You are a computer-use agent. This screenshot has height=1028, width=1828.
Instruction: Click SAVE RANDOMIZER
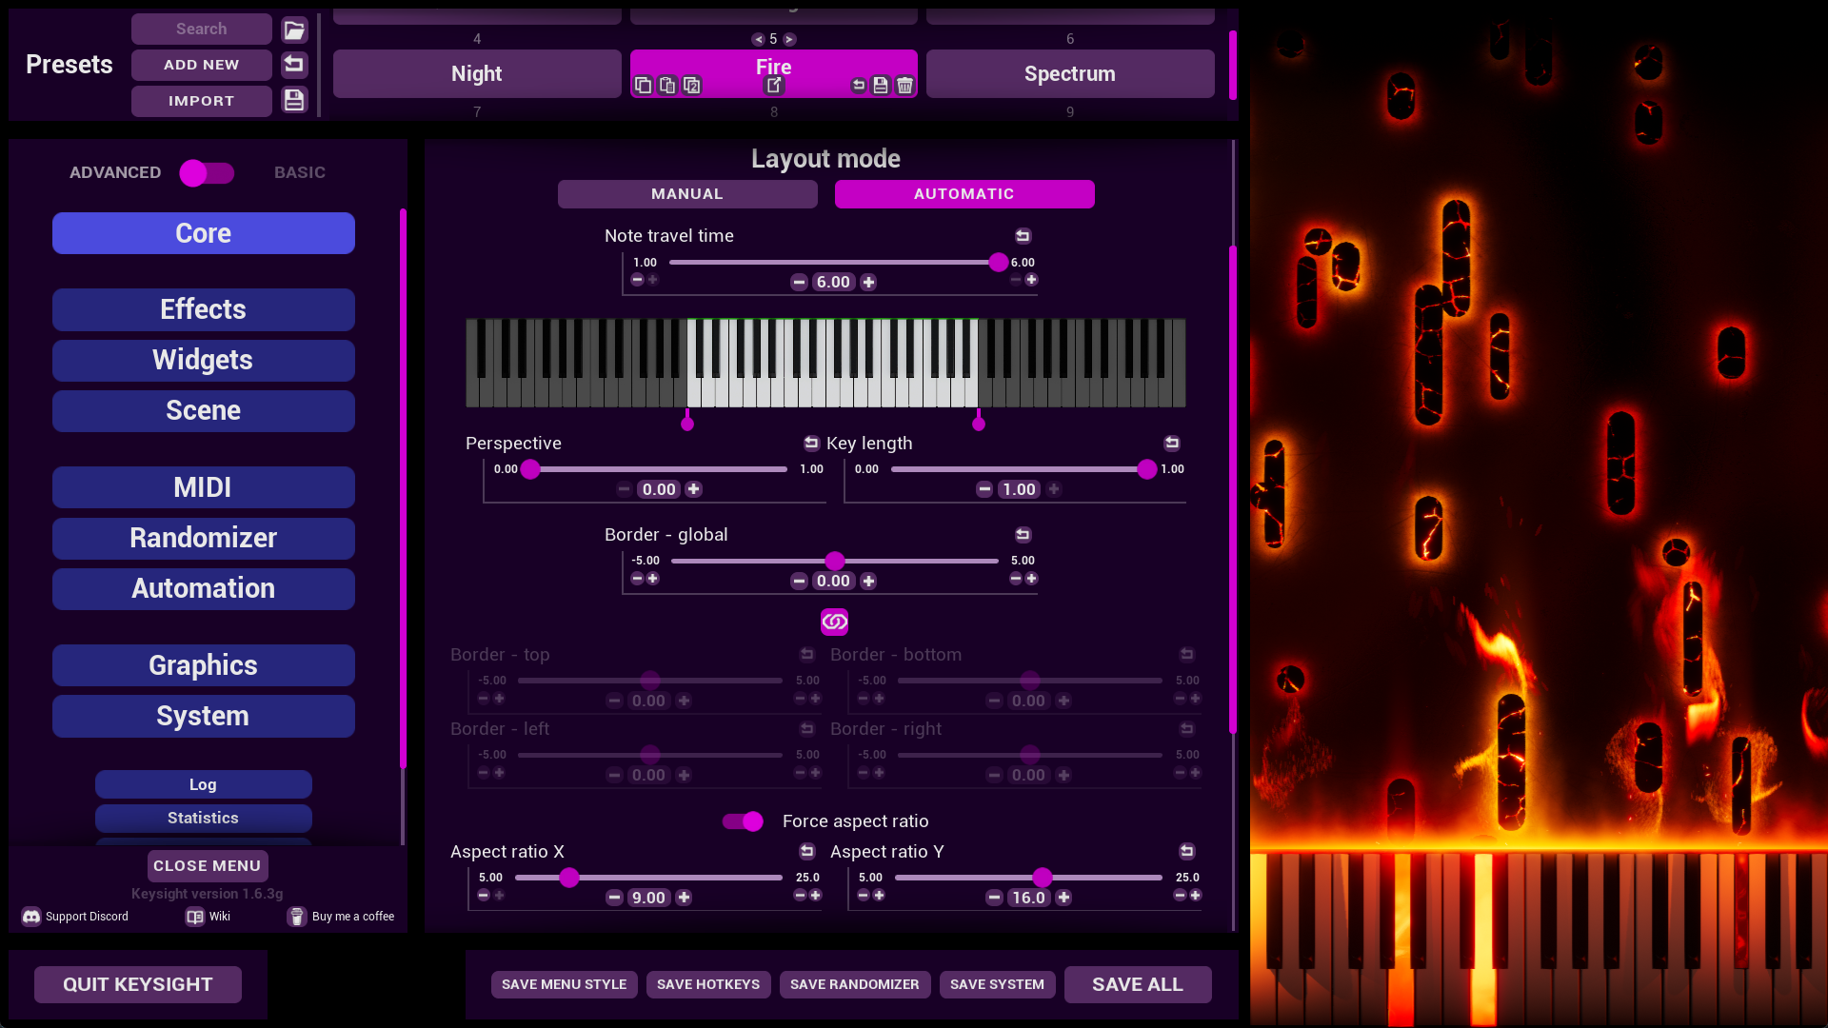[x=855, y=984]
